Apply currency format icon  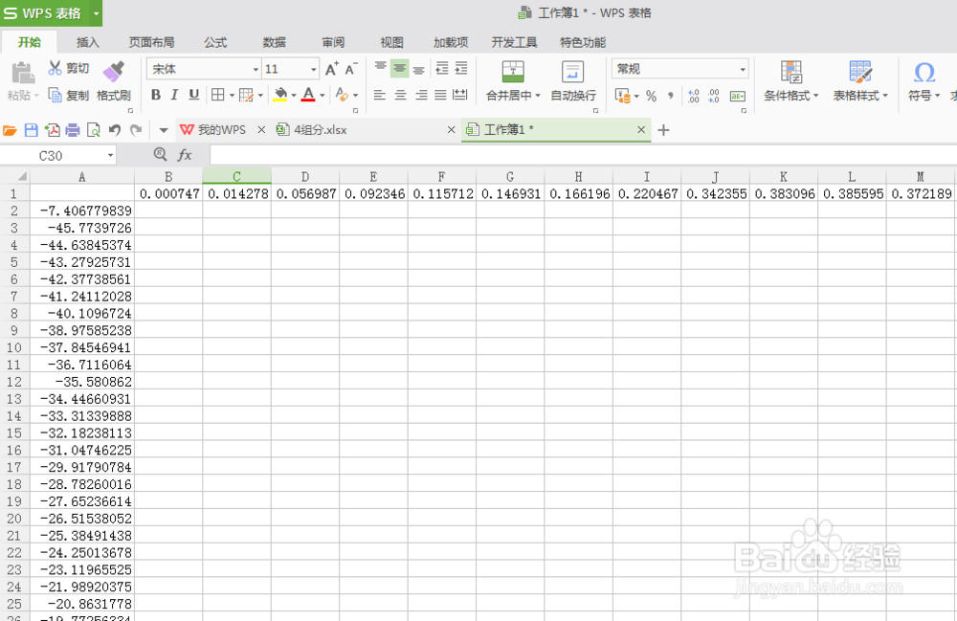click(x=623, y=96)
